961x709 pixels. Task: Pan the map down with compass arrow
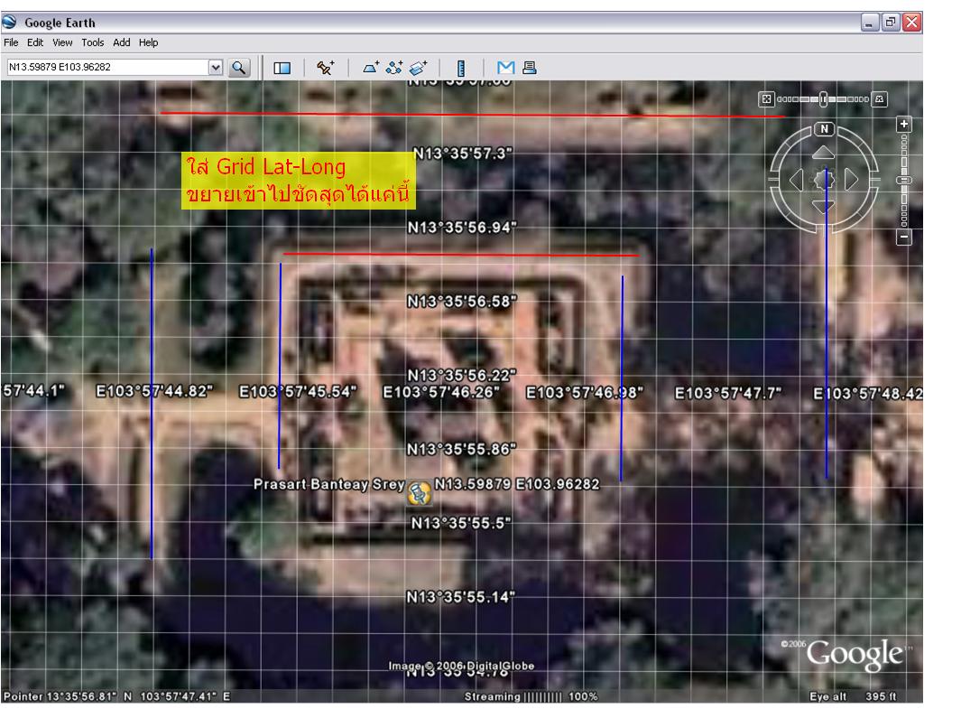click(x=823, y=206)
